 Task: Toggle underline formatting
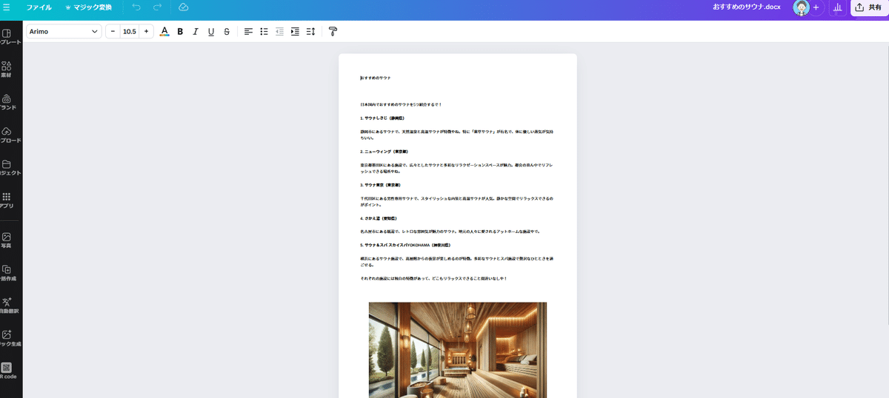[211, 31]
